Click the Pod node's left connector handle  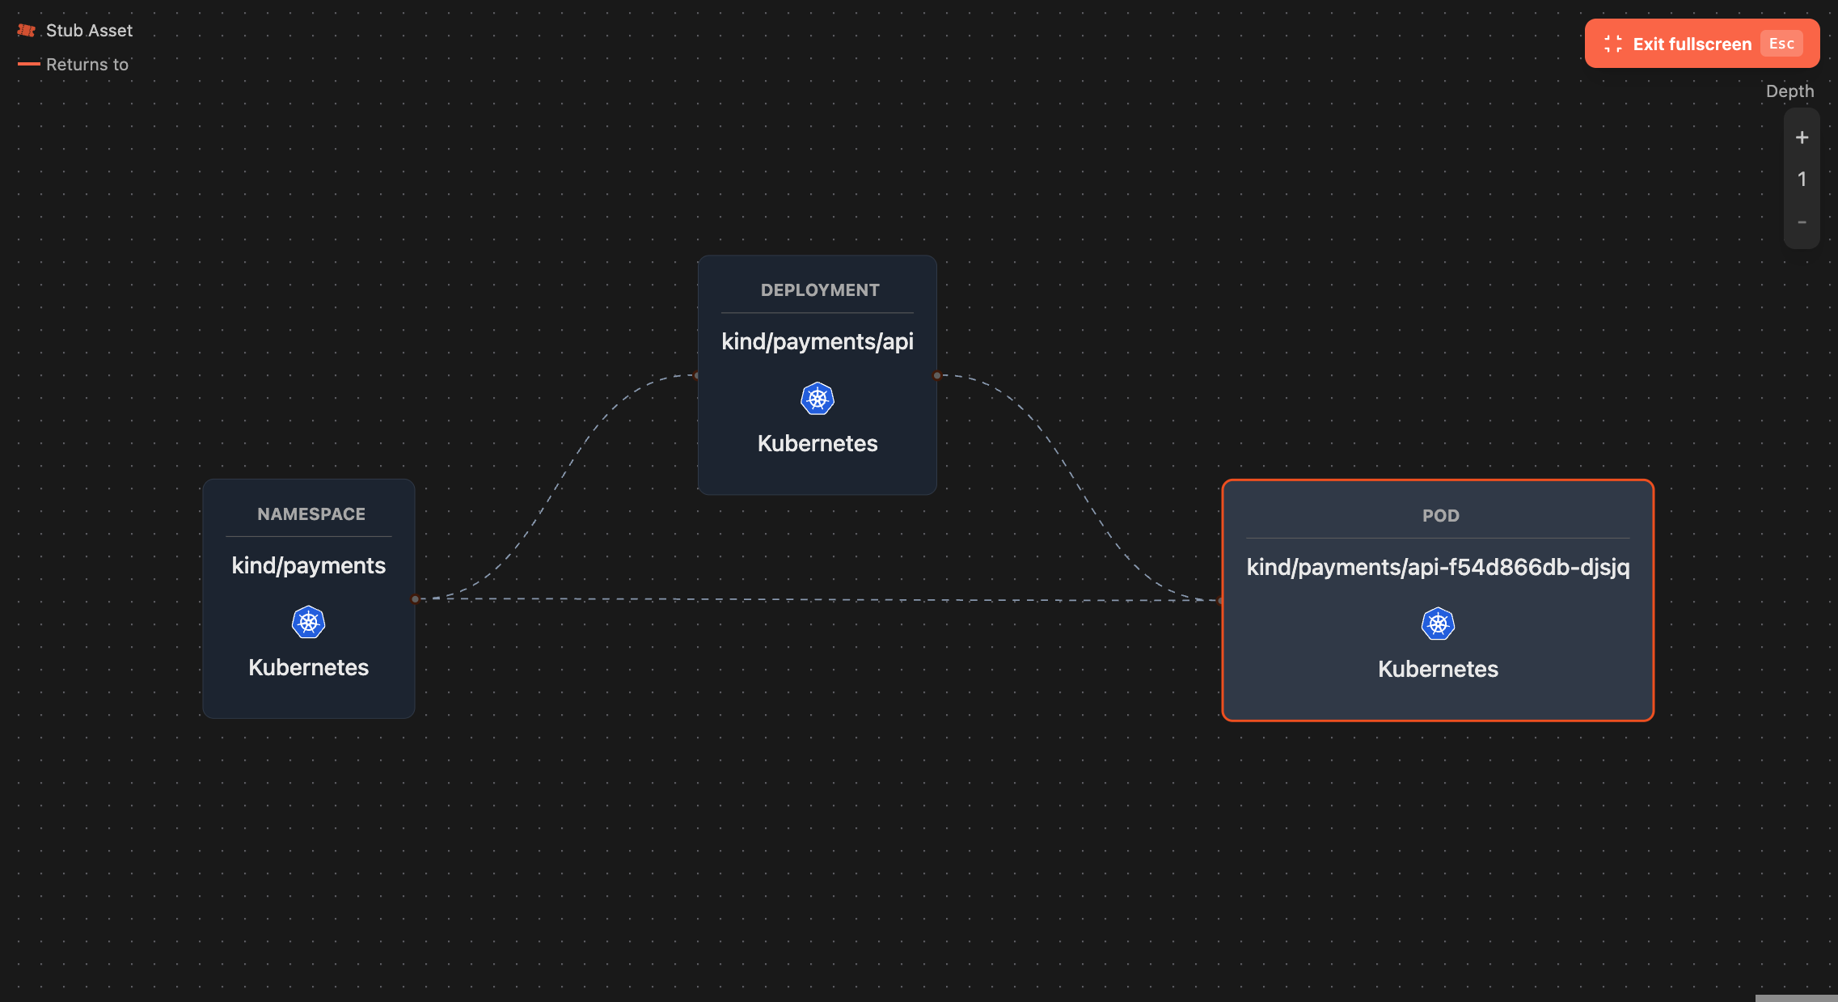[1222, 601]
